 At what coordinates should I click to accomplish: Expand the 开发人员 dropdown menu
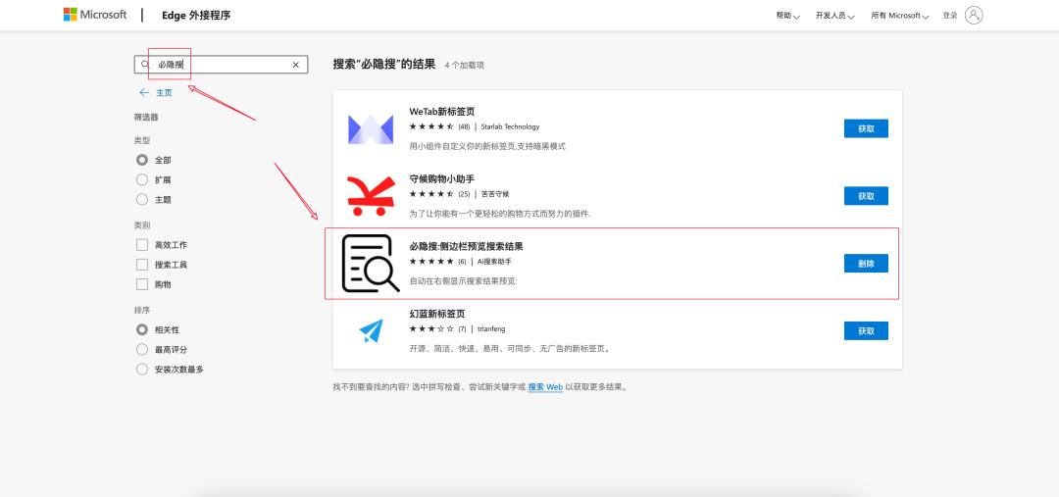coord(834,16)
